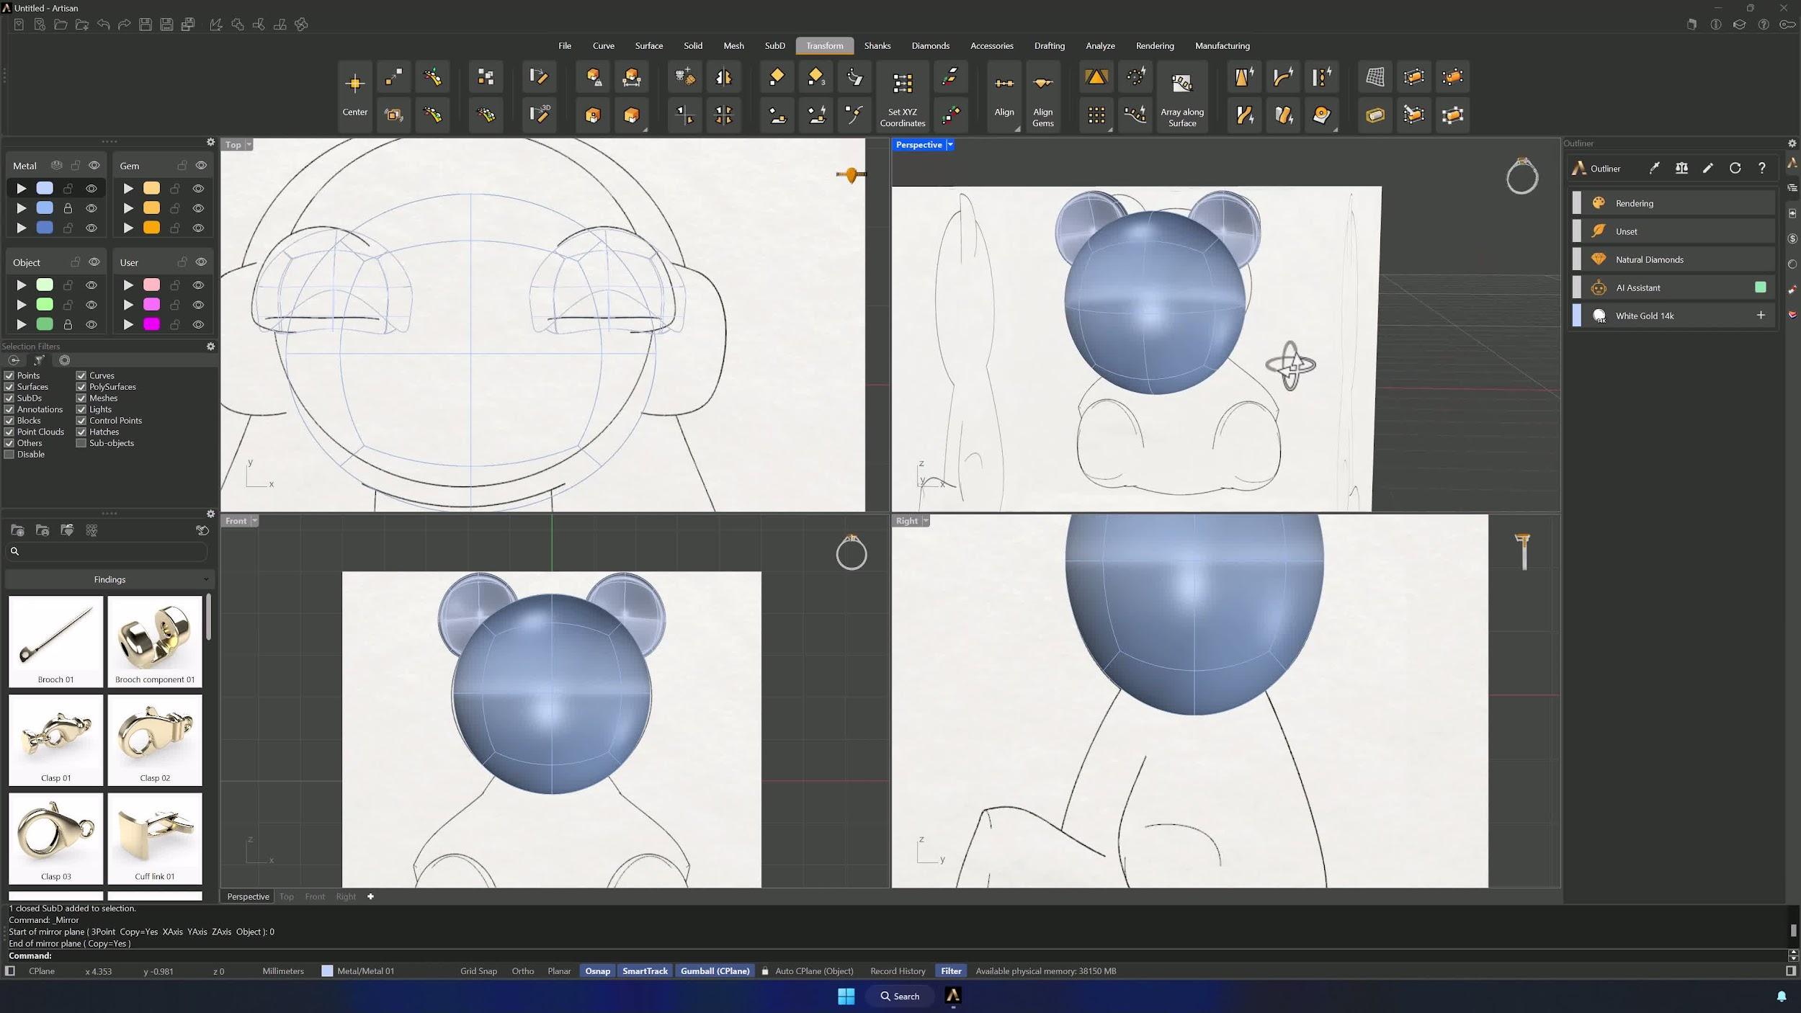Select the cage mesh grid tool in the ribbon
This screenshot has height=1013, width=1801.
[1375, 77]
